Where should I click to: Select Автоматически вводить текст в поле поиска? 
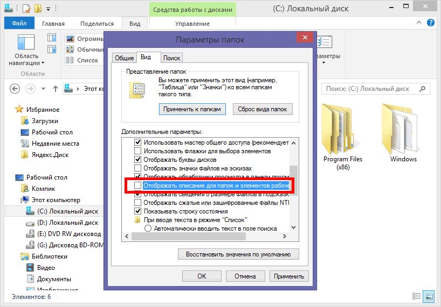coord(148,229)
